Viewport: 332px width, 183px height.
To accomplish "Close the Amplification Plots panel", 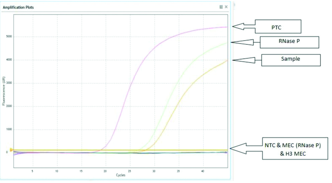I will click(x=226, y=7).
